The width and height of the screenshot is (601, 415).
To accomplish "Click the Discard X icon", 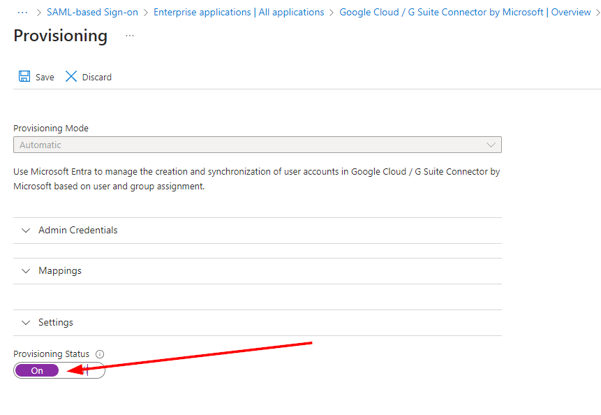I will click(x=71, y=77).
